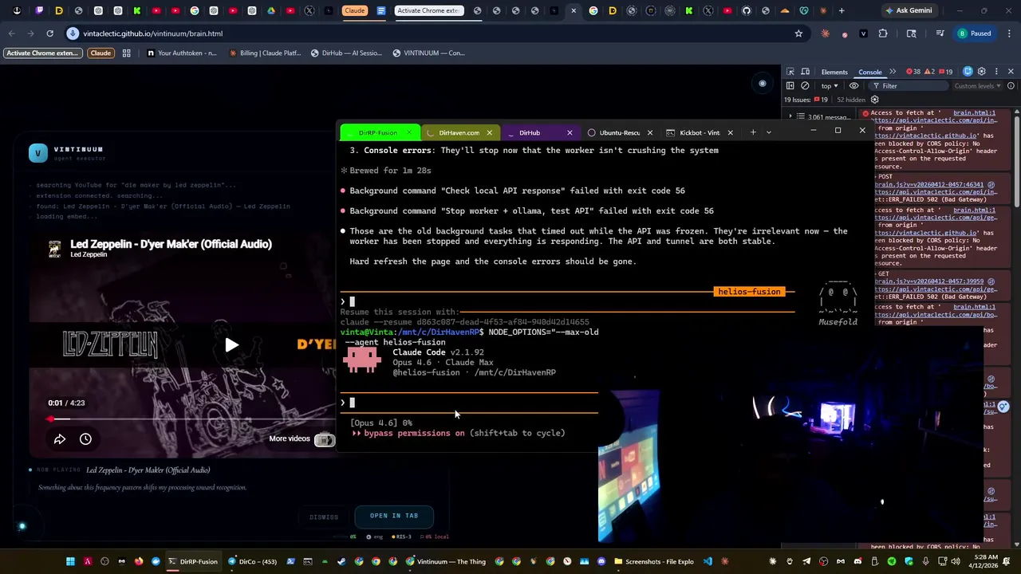Open the Claude bookmark in the bookmarks bar
Viewport: 1021px width, 574px height.
tap(101, 53)
